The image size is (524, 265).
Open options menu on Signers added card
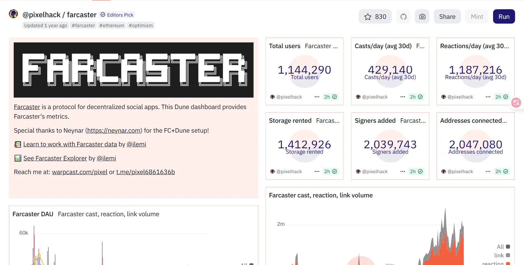[x=402, y=171]
